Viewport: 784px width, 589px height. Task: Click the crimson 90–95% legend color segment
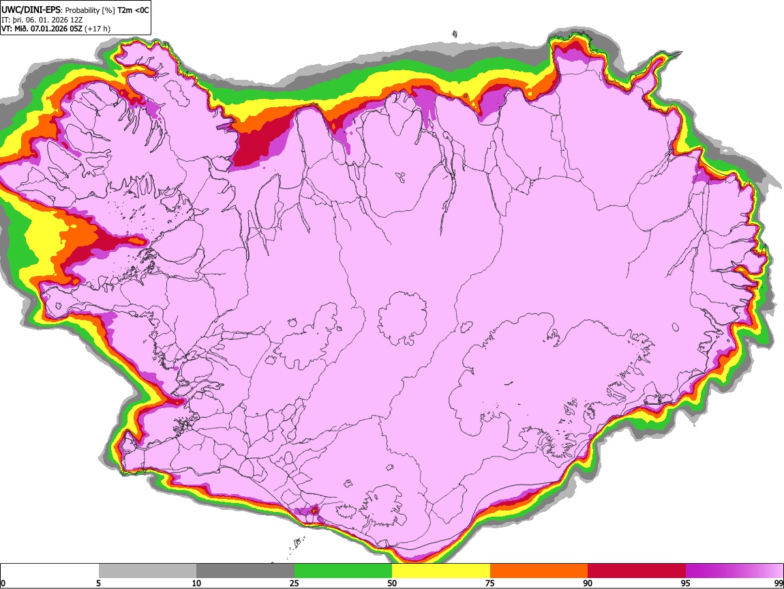click(x=637, y=571)
